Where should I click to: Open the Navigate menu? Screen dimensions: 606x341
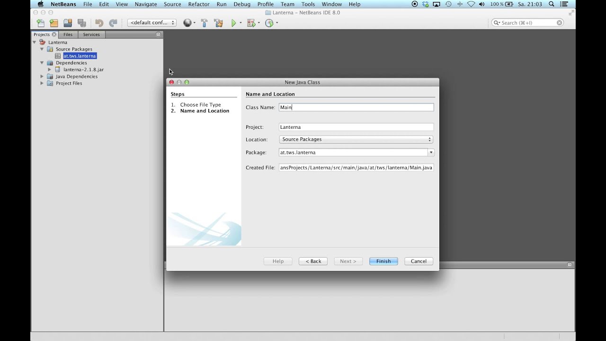[146, 4]
